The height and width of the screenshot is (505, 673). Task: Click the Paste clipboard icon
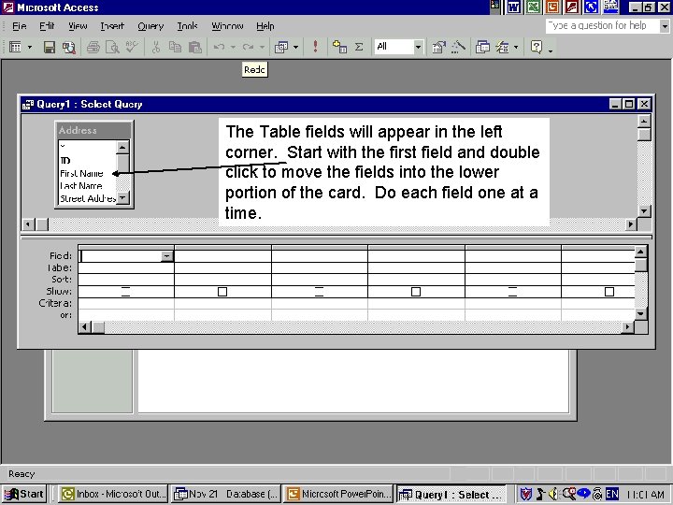coord(195,47)
